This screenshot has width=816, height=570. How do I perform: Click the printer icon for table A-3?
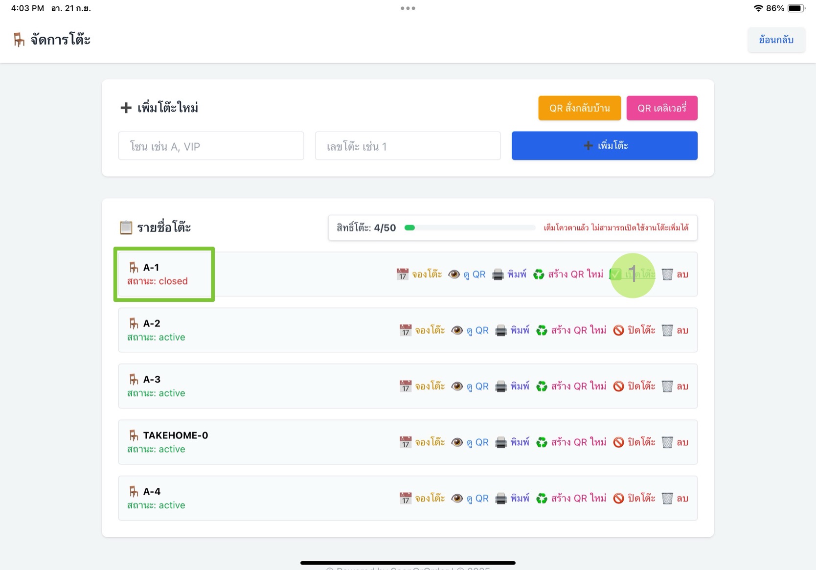[x=500, y=387]
